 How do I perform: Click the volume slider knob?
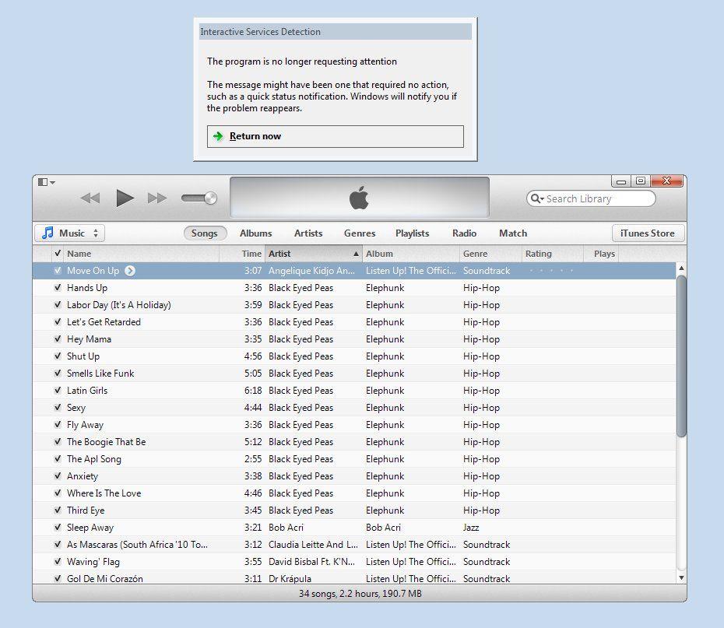[x=210, y=198]
